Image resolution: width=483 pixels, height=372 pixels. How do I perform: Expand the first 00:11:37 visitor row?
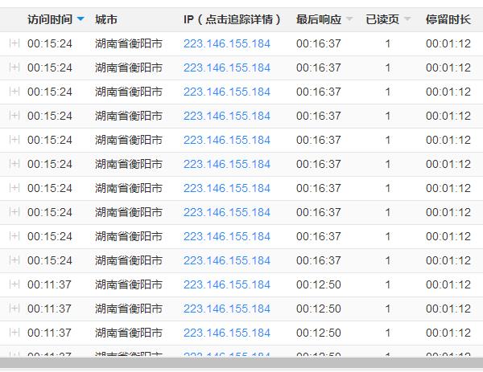pyautogui.click(x=14, y=284)
